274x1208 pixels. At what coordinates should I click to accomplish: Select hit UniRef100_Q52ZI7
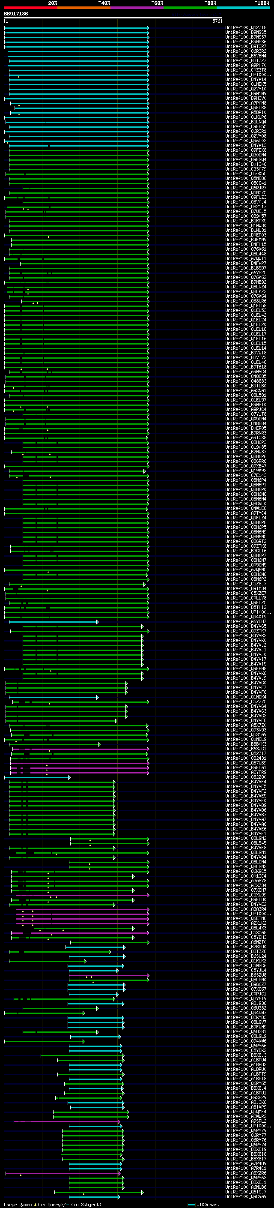pos(246,753)
